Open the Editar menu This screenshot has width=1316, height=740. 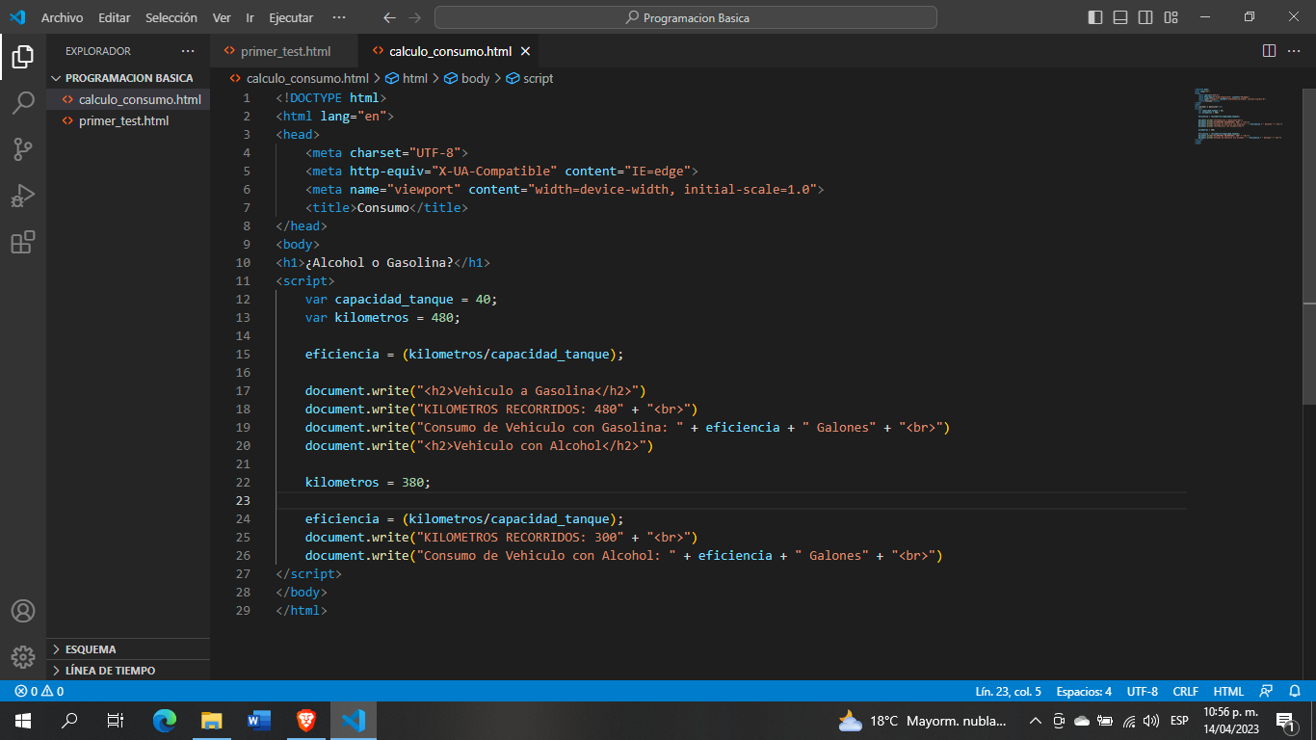pyautogui.click(x=115, y=17)
